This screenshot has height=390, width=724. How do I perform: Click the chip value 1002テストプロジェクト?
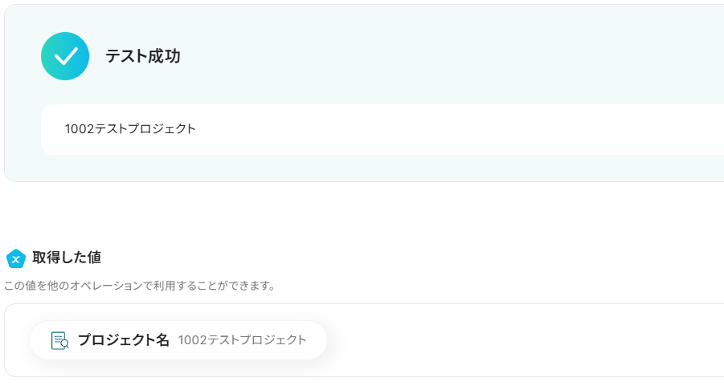[242, 340]
